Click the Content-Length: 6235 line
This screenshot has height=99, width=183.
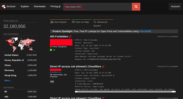[85, 78]
